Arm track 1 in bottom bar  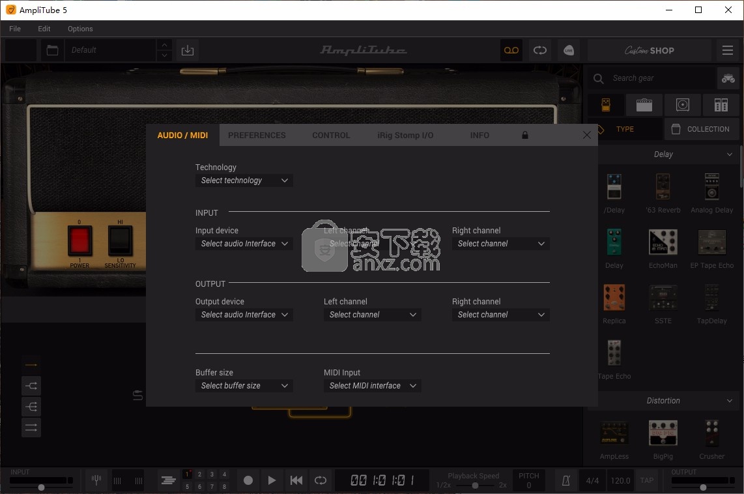188,474
